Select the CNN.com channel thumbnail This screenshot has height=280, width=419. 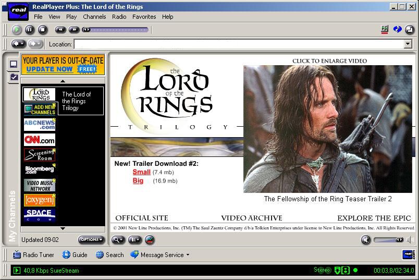40,140
